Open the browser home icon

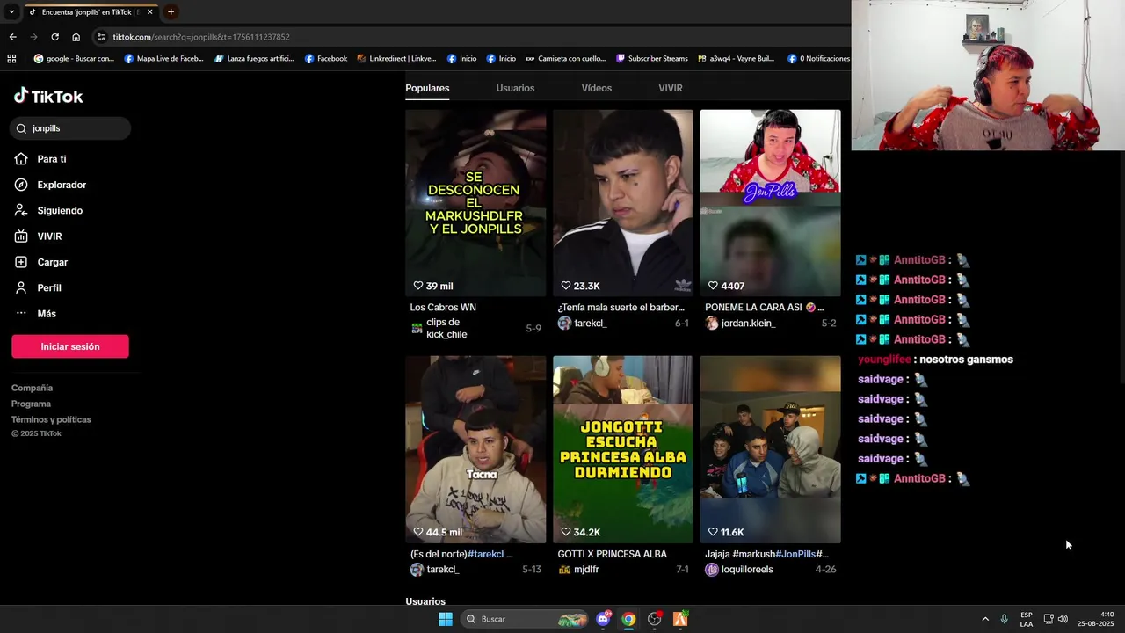(x=76, y=37)
